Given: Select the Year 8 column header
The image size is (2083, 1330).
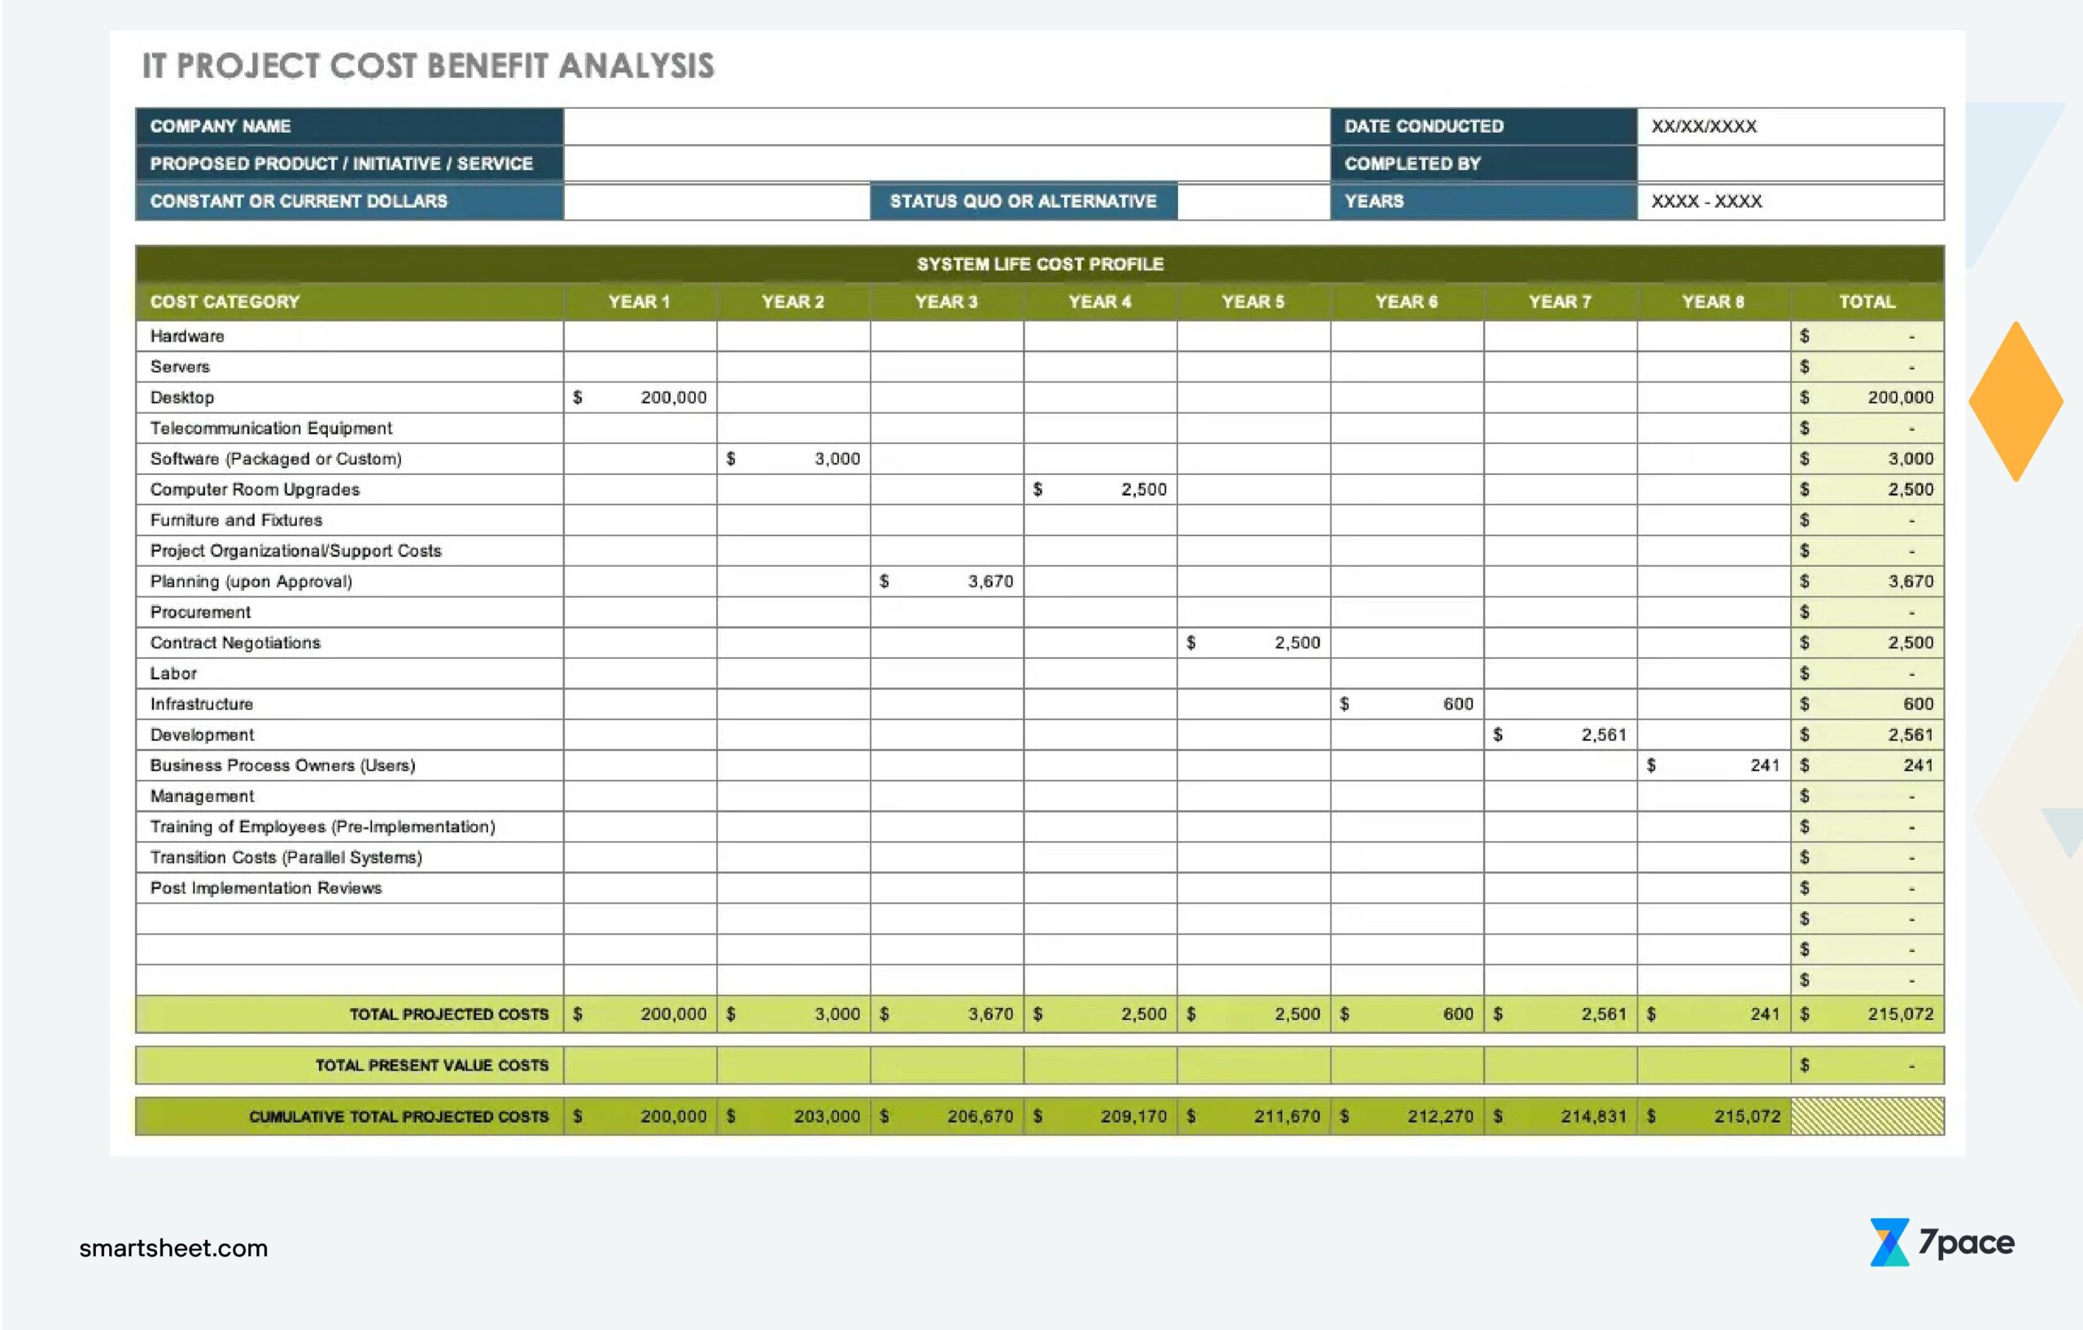Looking at the screenshot, I should point(1714,302).
